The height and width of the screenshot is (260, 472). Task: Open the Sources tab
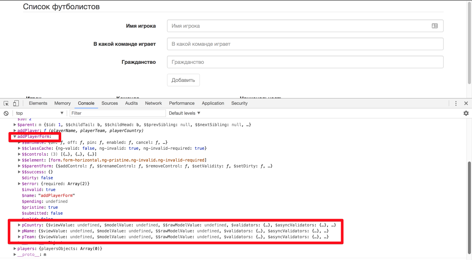pos(110,103)
